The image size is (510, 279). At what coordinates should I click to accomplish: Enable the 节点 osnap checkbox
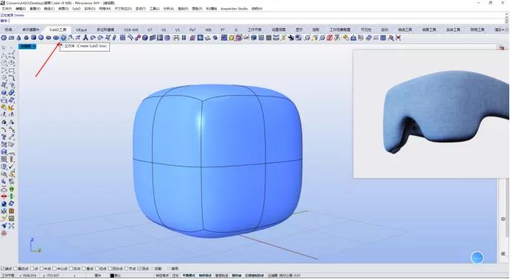[x=126, y=269]
